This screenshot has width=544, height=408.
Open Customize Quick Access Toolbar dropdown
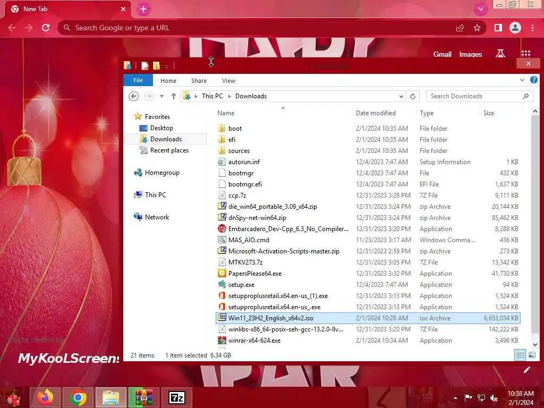tap(166, 66)
